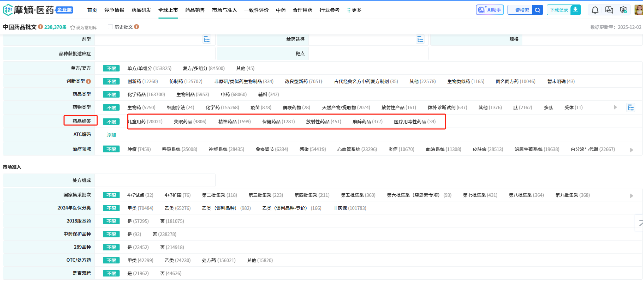Click the magnifier icon beside 一键搜索
Image resolution: width=643 pixels, height=293 pixels.
click(x=538, y=10)
